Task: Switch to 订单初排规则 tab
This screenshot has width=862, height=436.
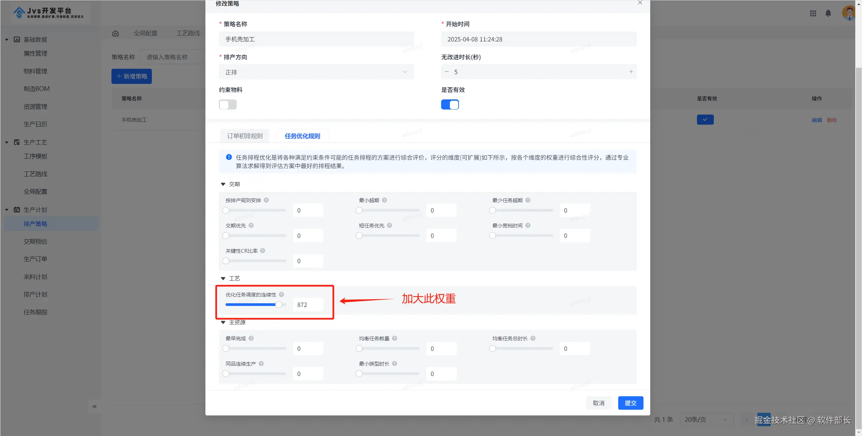Action: (x=245, y=136)
